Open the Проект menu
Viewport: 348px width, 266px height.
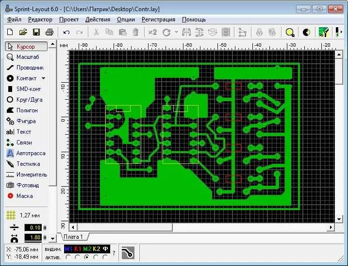69,19
